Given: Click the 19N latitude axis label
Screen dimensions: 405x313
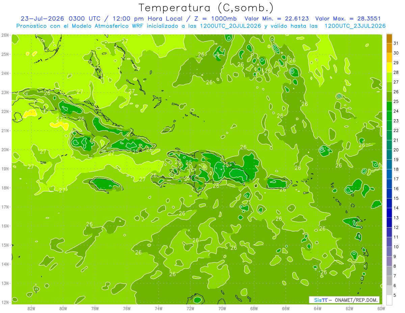Looking at the screenshot, I should tap(5, 169).
